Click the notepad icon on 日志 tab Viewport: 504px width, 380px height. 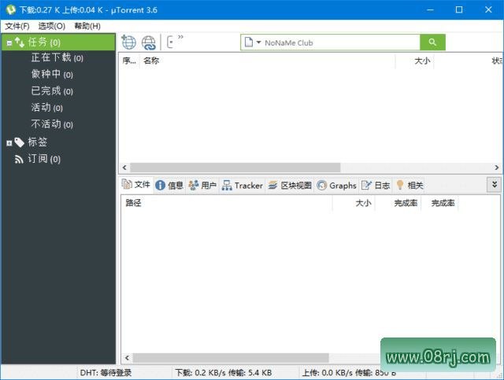tap(366, 186)
